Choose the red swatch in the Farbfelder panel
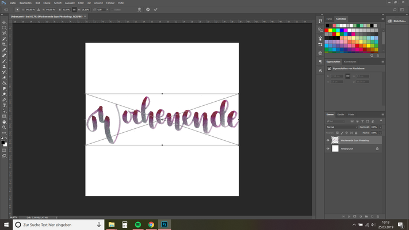 click(327, 30)
